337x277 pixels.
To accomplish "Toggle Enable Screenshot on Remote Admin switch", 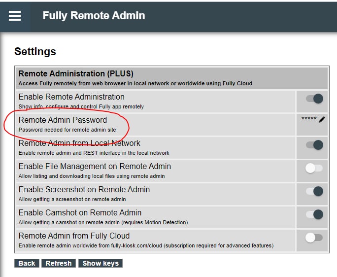I will point(314,191).
